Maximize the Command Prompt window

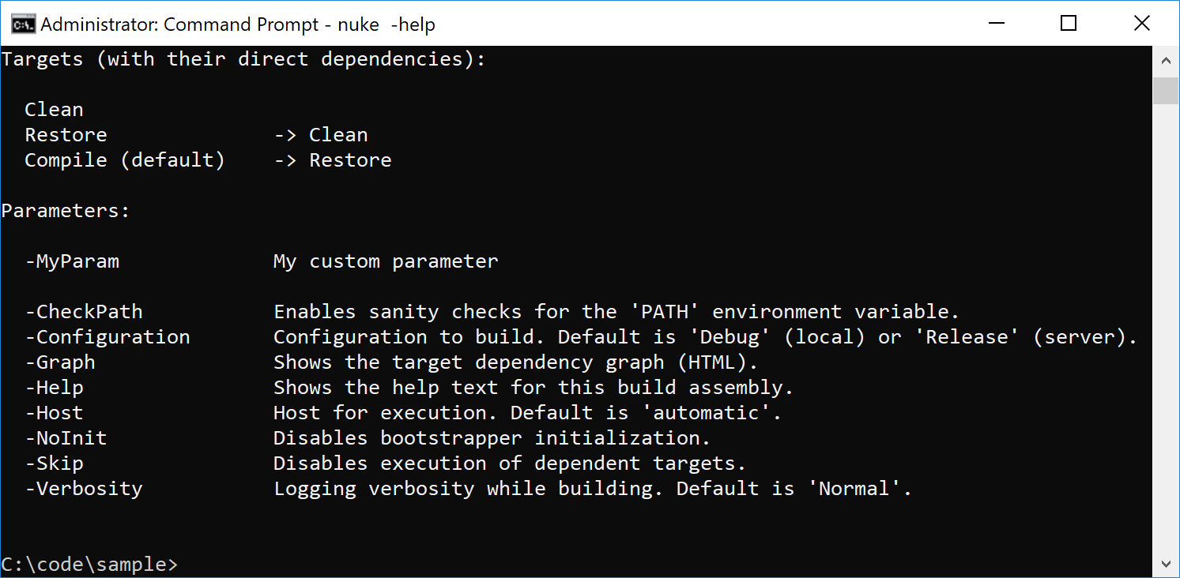point(1069,24)
